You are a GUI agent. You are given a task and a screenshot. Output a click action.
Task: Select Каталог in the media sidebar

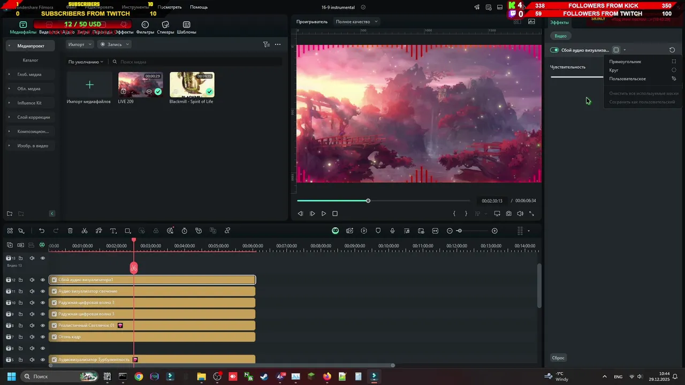(31, 60)
